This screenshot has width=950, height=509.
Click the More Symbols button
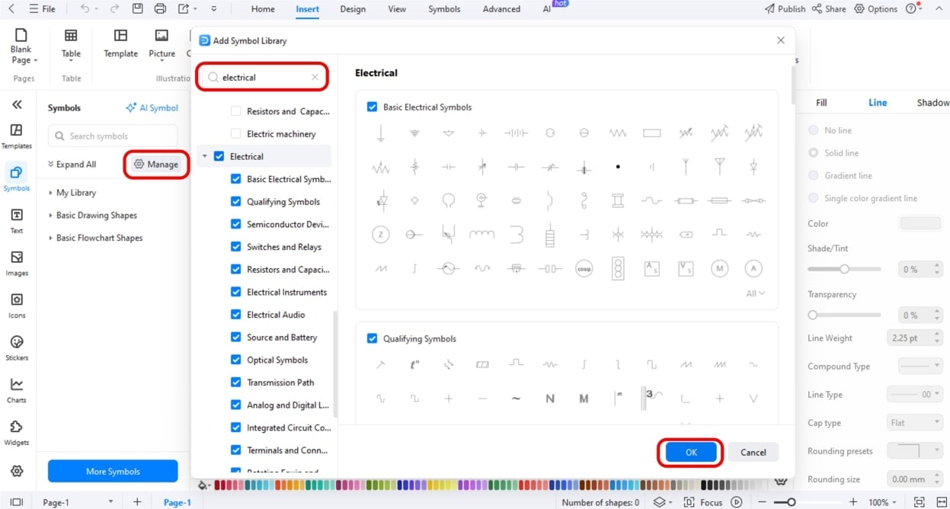pos(112,471)
